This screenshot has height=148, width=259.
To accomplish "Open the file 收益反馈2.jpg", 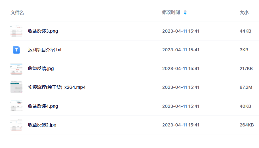I will tap(42, 125).
